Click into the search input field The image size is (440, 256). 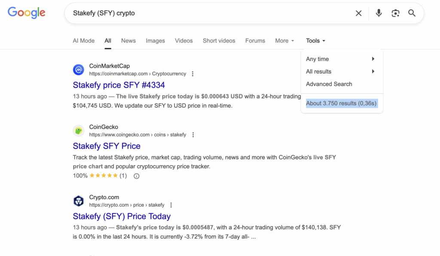tap(206, 13)
